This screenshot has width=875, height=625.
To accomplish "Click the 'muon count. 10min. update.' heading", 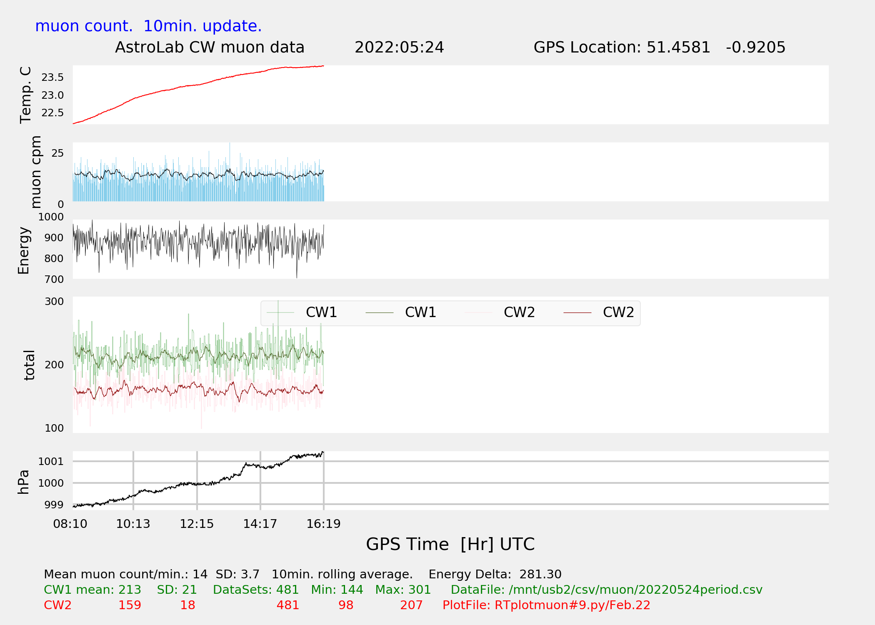I will pos(148,26).
